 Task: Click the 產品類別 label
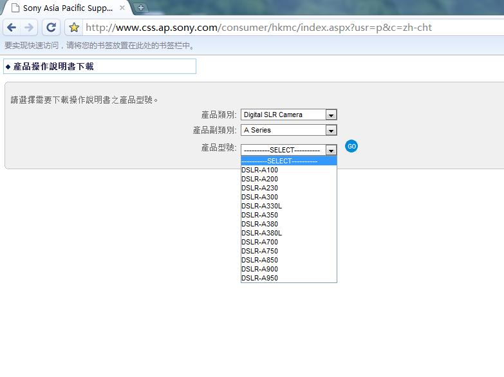pyautogui.click(x=219, y=115)
